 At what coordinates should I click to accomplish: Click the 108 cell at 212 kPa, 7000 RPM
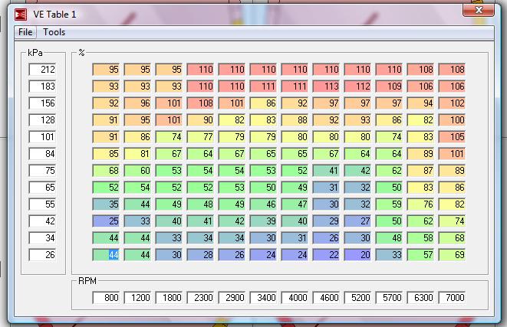pos(452,70)
